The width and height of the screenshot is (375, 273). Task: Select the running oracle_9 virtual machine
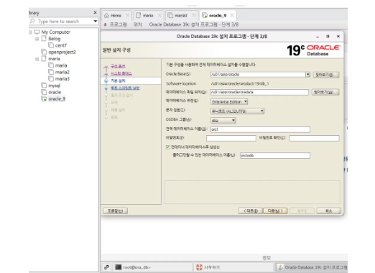pos(57,99)
